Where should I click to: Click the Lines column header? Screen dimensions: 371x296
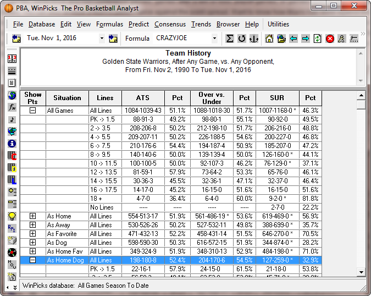(x=105, y=98)
